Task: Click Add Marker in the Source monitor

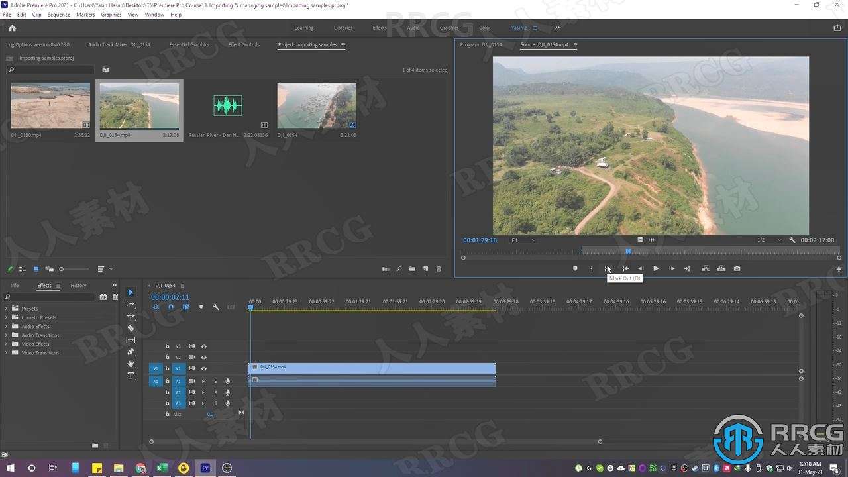Action: tap(575, 268)
